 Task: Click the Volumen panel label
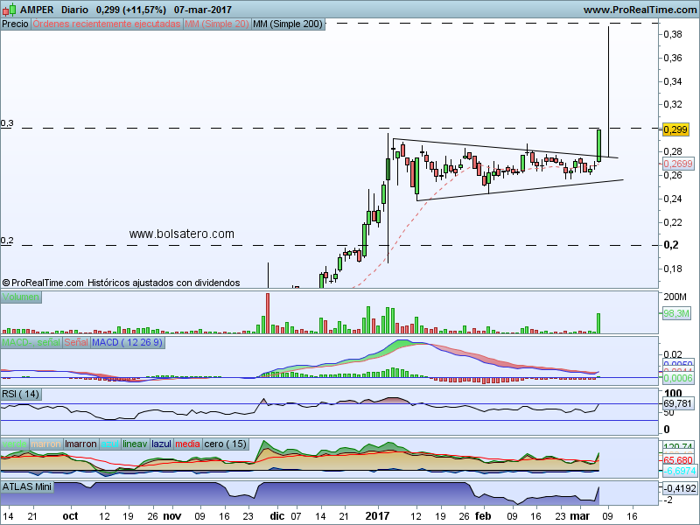pyautogui.click(x=20, y=298)
